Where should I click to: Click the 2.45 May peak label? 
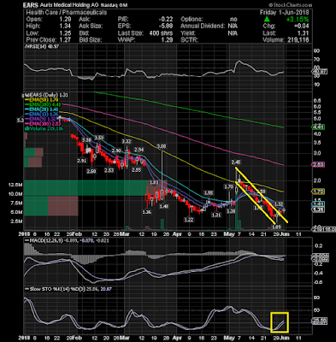pos(236,162)
